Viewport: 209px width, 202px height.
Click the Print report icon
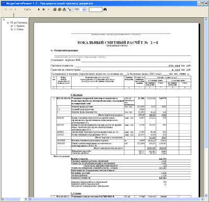[x=55, y=9]
